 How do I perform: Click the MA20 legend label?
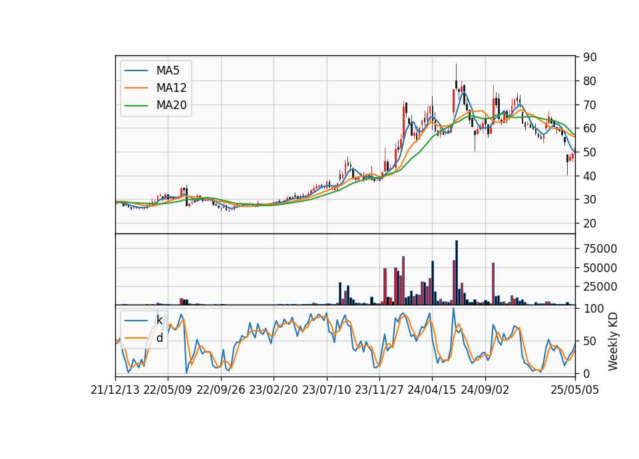coord(171,106)
